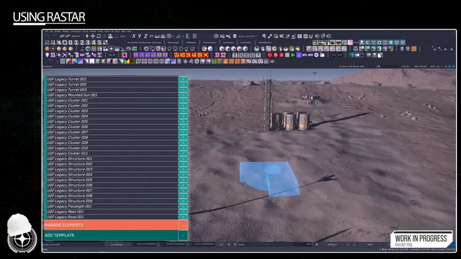Select the arrow Select tool

pyautogui.click(x=88, y=36)
